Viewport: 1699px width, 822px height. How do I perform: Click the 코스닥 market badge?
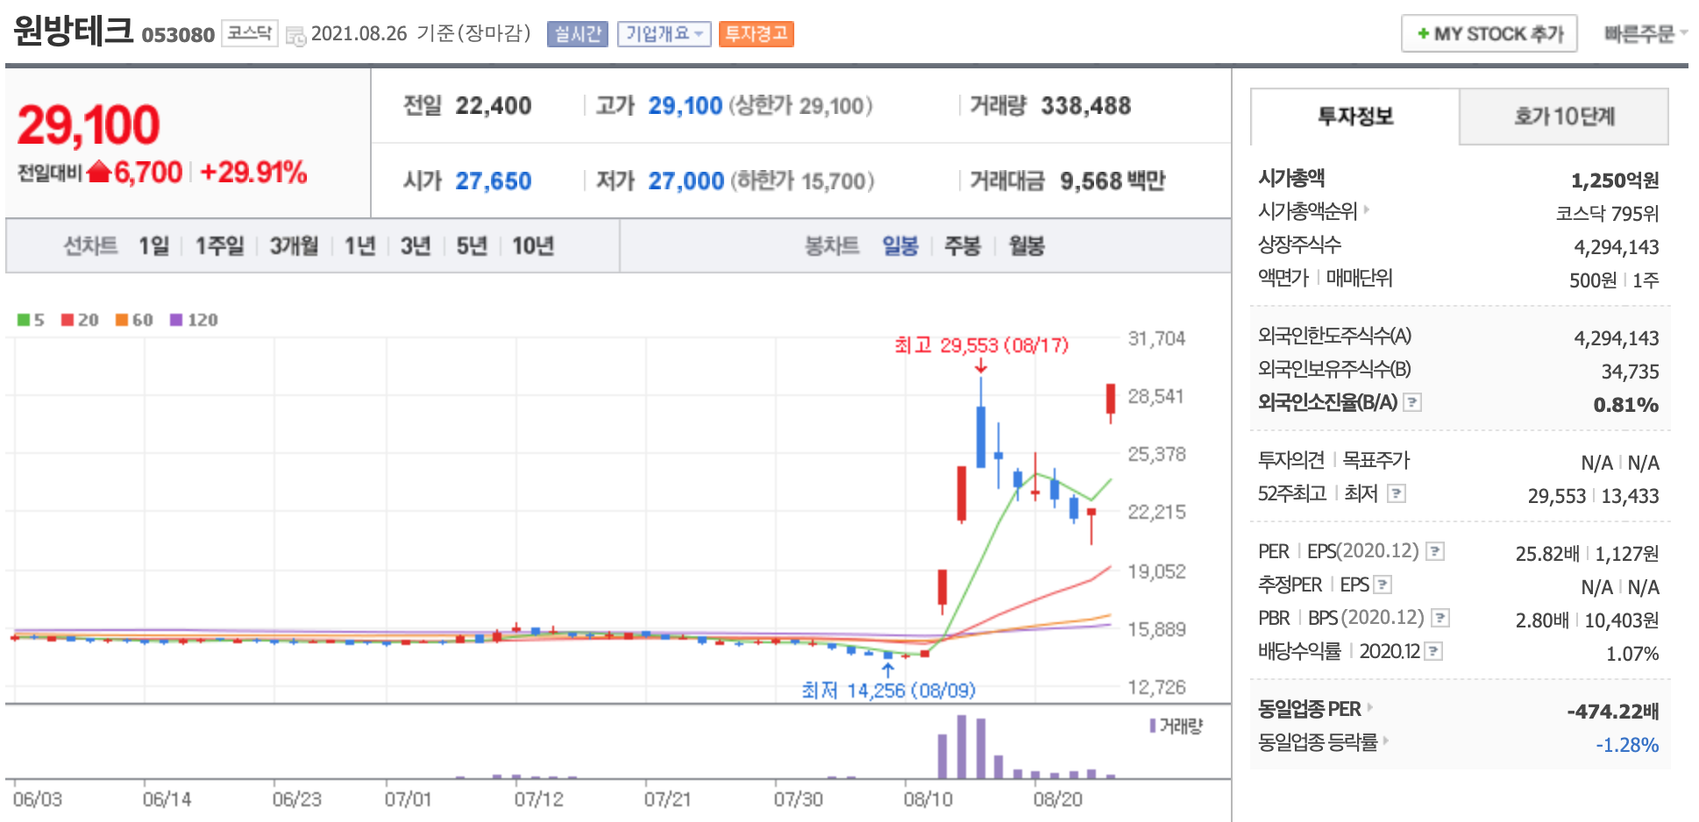click(250, 33)
